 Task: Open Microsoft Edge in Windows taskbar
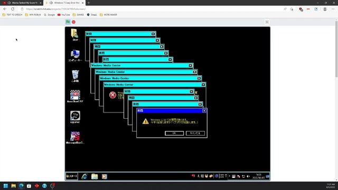(x=21, y=186)
